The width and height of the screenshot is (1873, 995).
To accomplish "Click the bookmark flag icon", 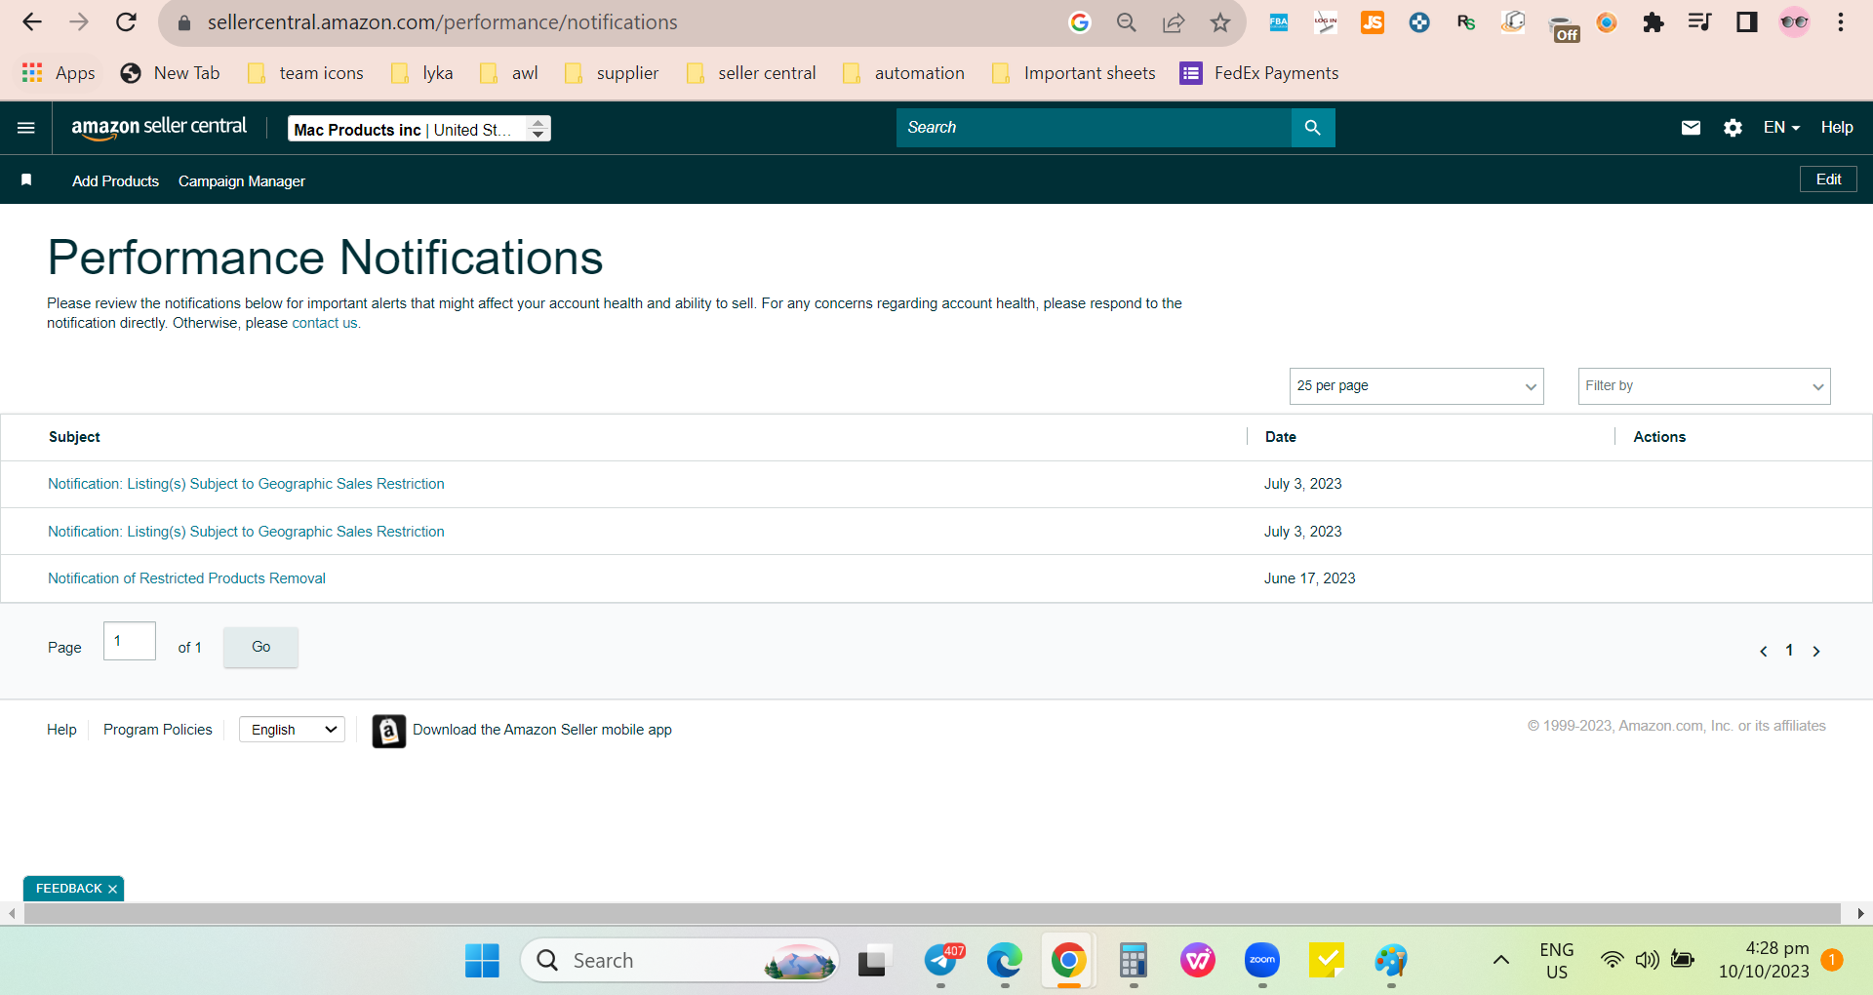I will coord(26,180).
